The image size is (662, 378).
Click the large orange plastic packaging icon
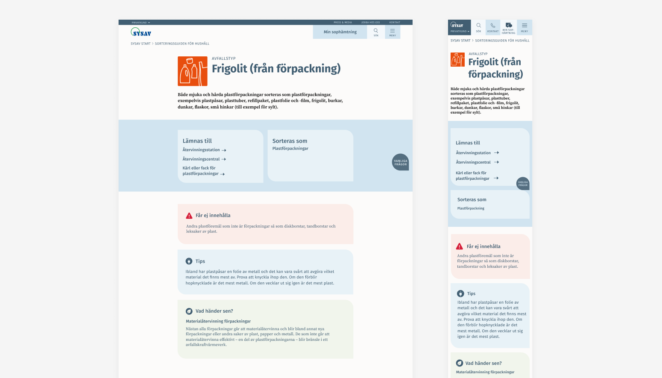[193, 71]
